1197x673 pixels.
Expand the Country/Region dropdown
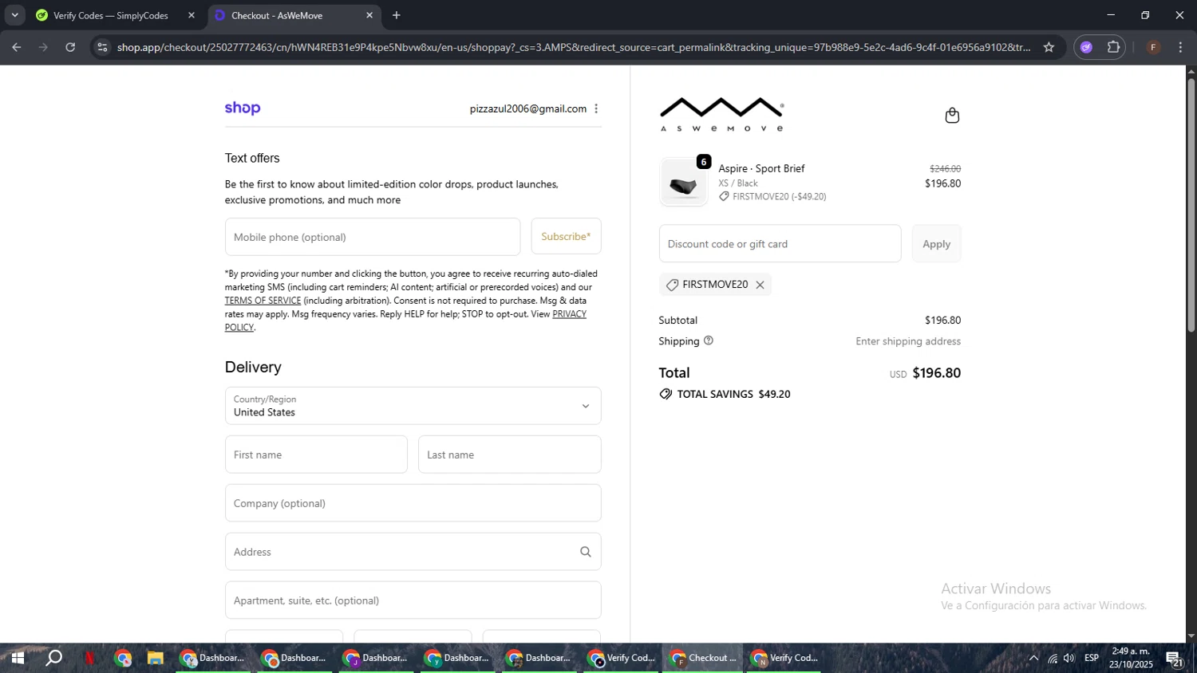point(413,406)
